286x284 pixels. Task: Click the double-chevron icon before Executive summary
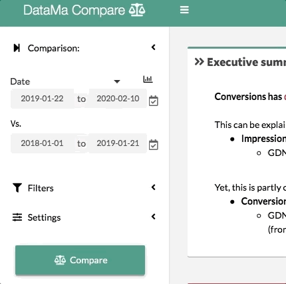[199, 62]
